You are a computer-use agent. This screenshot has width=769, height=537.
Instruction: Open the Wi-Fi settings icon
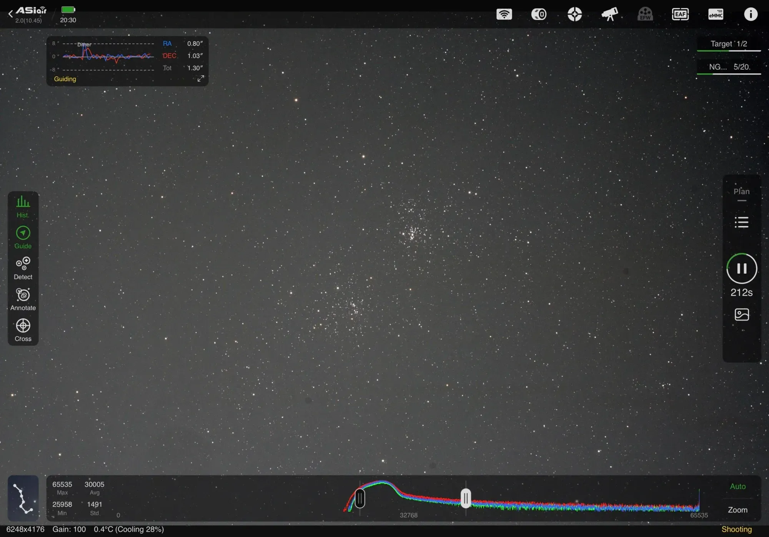pos(504,15)
